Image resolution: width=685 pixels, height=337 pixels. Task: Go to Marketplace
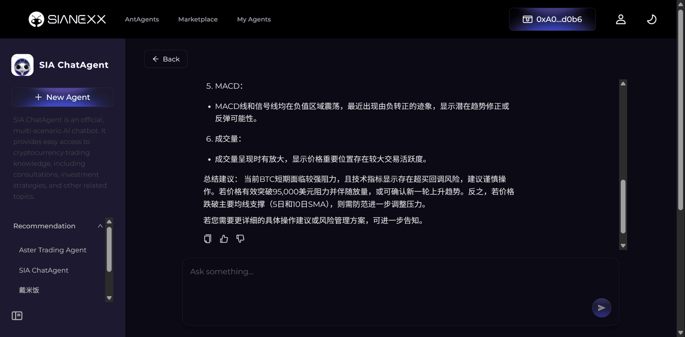pos(198,19)
